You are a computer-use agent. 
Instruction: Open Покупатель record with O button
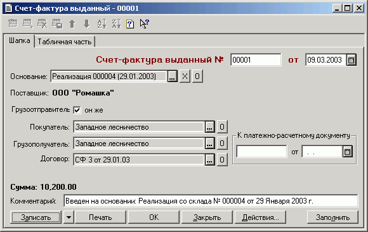[x=222, y=127]
